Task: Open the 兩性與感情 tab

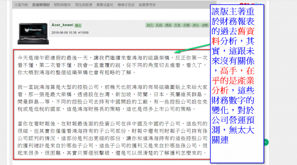Action: click(83, 5)
